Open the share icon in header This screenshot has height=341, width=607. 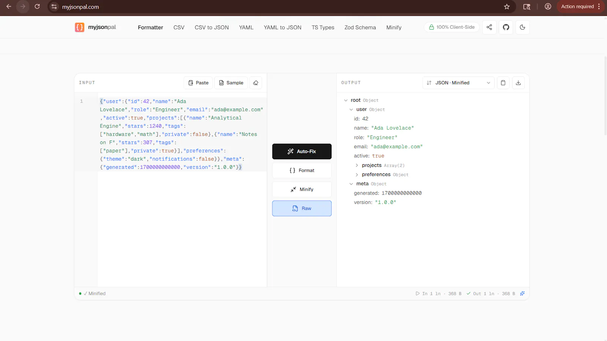[x=489, y=27]
